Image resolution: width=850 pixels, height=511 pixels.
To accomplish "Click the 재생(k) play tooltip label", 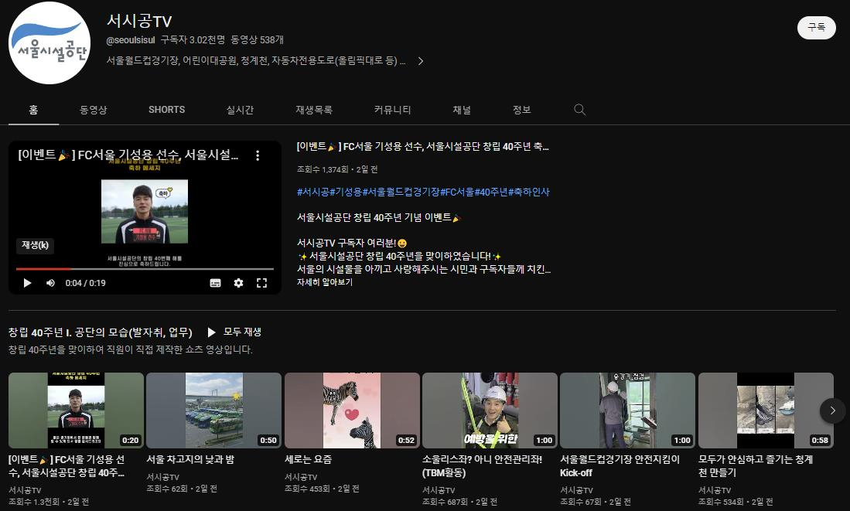I will coord(35,246).
